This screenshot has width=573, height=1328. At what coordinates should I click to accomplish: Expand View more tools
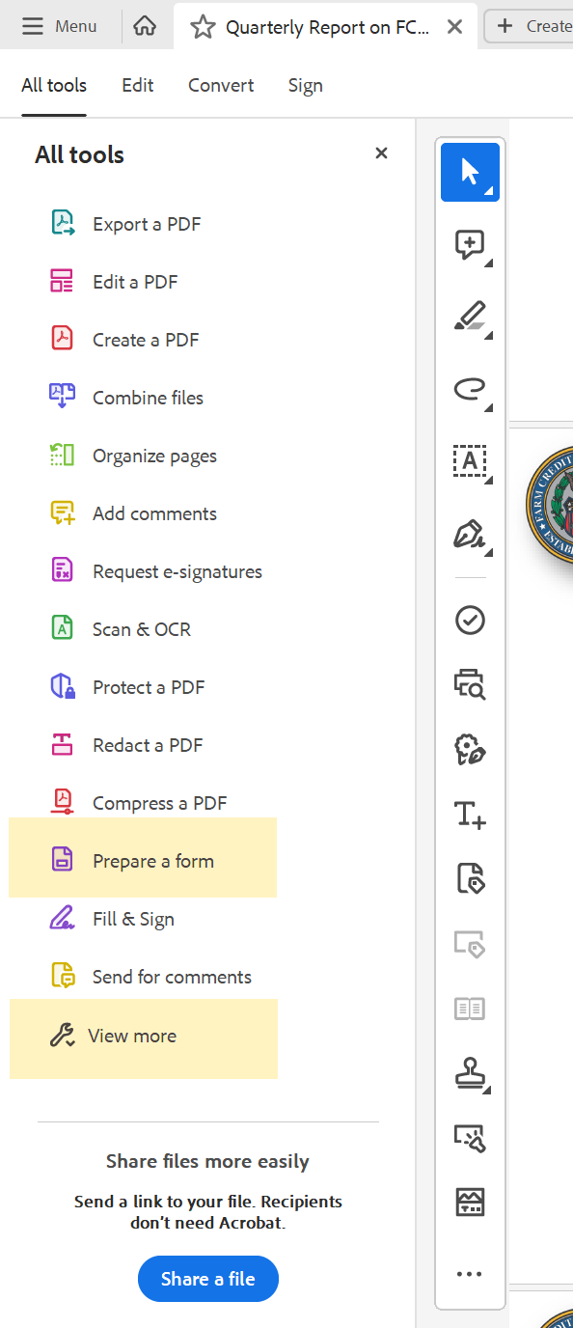(133, 1035)
